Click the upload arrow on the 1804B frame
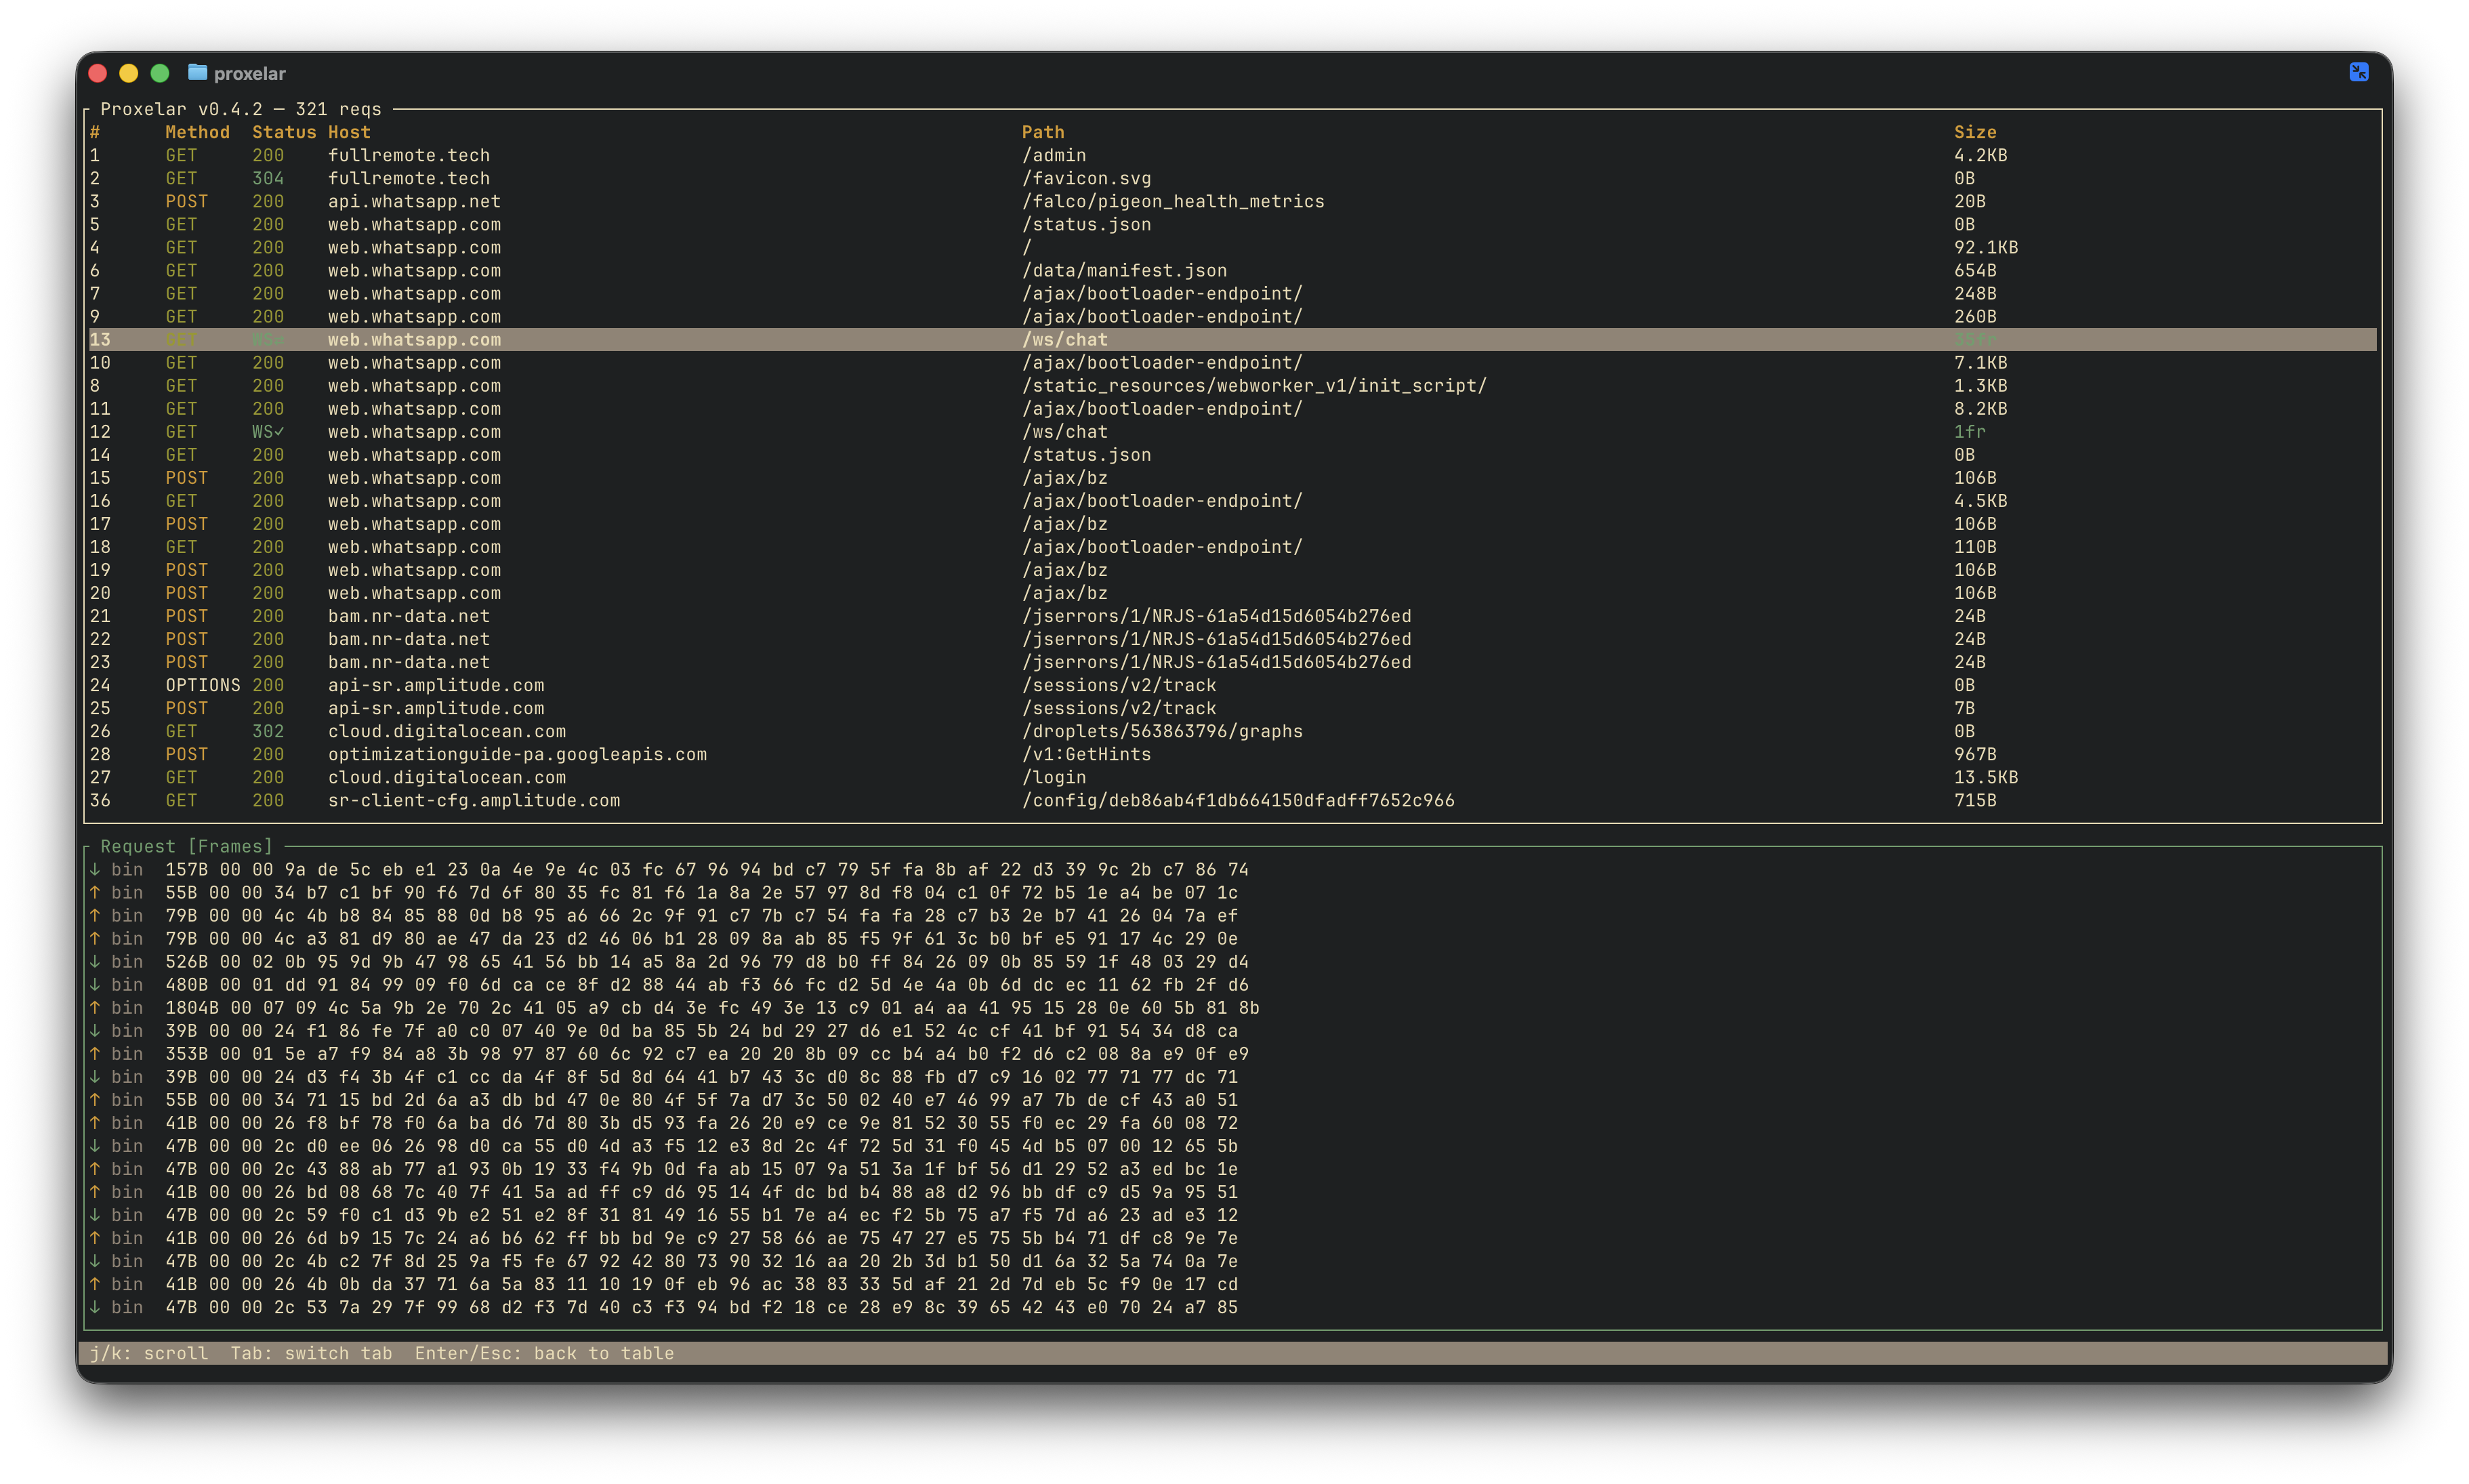This screenshot has height=1484, width=2469. click(x=95, y=1007)
